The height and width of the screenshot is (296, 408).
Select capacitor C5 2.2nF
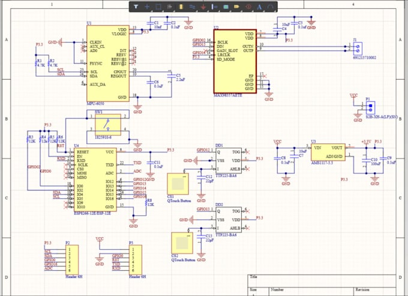coord(172,76)
